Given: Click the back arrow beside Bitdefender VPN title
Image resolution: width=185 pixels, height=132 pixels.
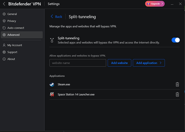Looking at the screenshot, I should [x=4, y=4].
